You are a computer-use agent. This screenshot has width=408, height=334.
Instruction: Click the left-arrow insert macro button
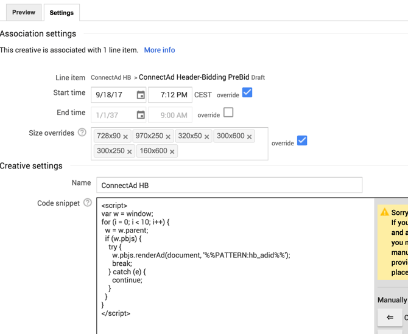click(390, 318)
